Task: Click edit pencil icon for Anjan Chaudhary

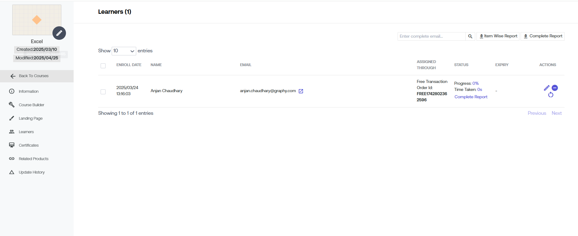Action: [546, 88]
